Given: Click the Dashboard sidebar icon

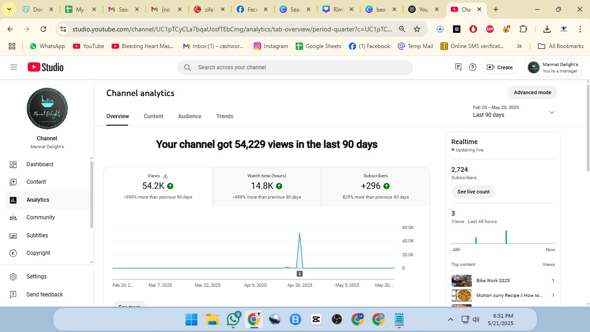Looking at the screenshot, I should [13, 164].
